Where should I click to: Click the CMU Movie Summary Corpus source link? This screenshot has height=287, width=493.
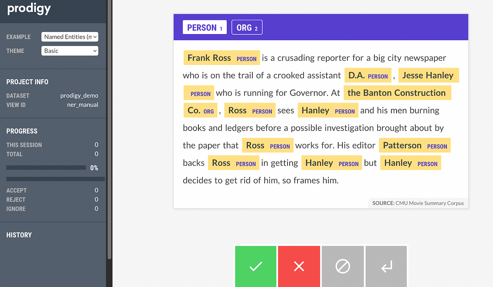coord(430,203)
